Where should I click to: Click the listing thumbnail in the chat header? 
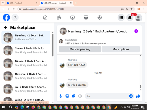click(x=63, y=31)
